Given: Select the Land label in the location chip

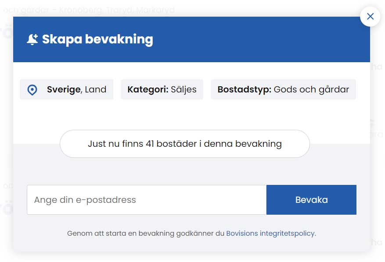Looking at the screenshot, I should (96, 89).
